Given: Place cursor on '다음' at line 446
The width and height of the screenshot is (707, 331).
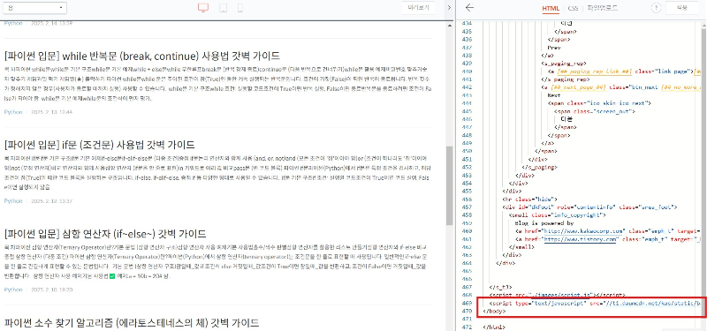Looking at the screenshot, I should pyautogui.click(x=566, y=120).
